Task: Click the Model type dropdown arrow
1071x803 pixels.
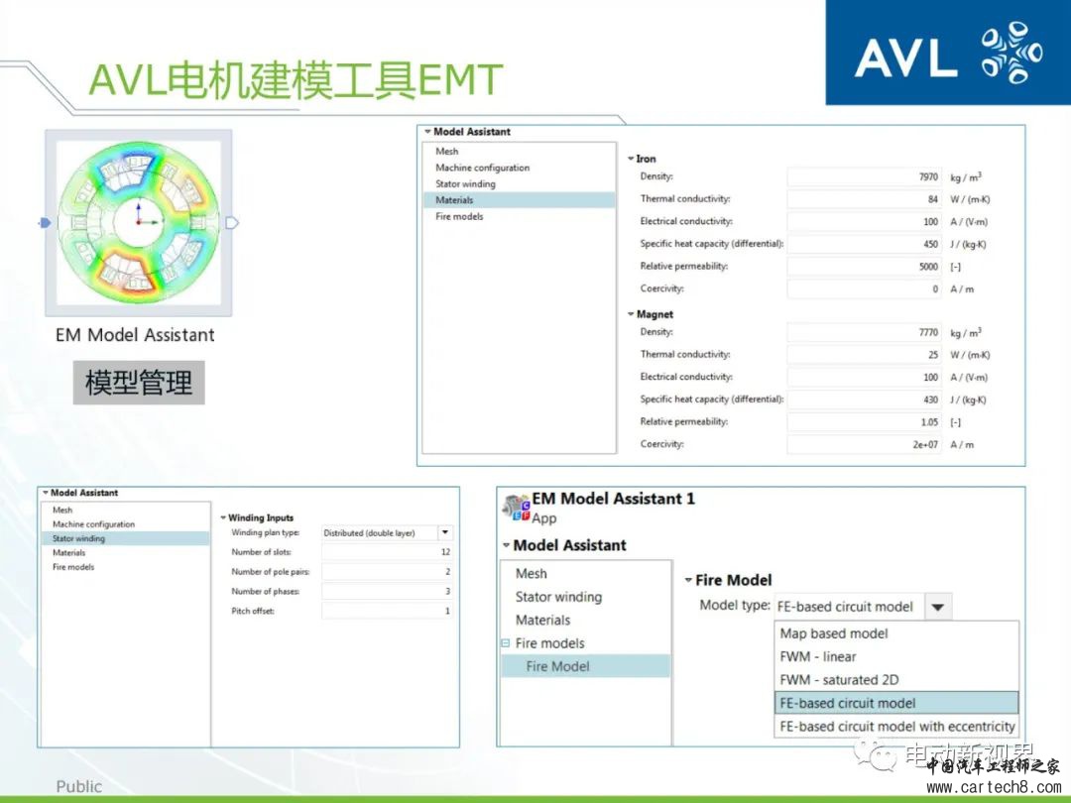Action: [x=938, y=607]
